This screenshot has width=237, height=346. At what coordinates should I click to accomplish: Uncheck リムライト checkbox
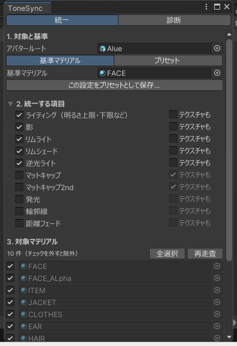pos(19,139)
